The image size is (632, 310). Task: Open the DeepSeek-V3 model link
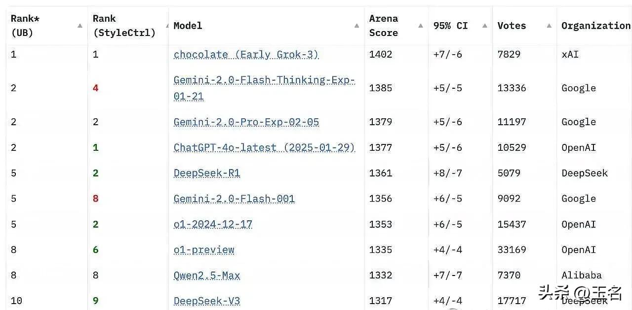tap(207, 301)
